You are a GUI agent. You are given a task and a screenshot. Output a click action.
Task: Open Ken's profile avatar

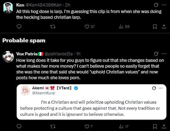coord(8,8)
